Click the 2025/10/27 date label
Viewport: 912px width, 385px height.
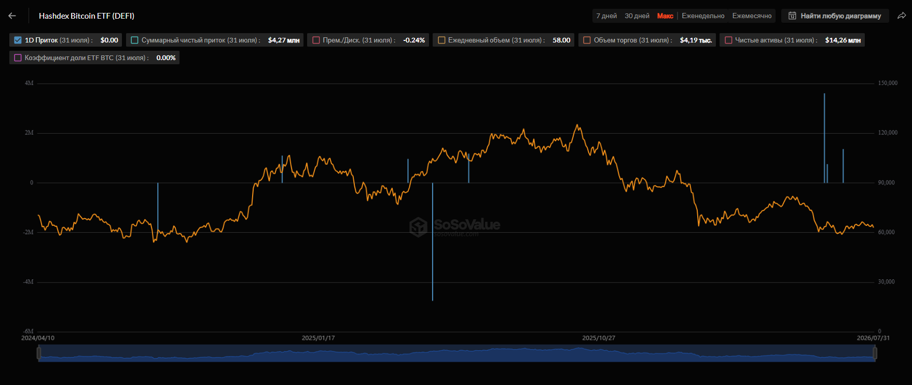599,338
